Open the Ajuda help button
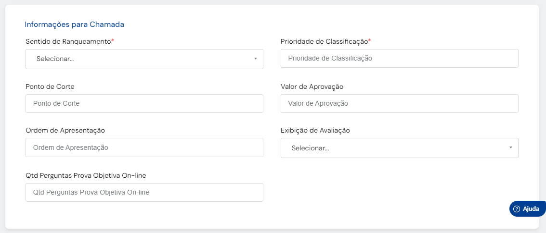Image resolution: width=546 pixels, height=233 pixels. [528, 208]
